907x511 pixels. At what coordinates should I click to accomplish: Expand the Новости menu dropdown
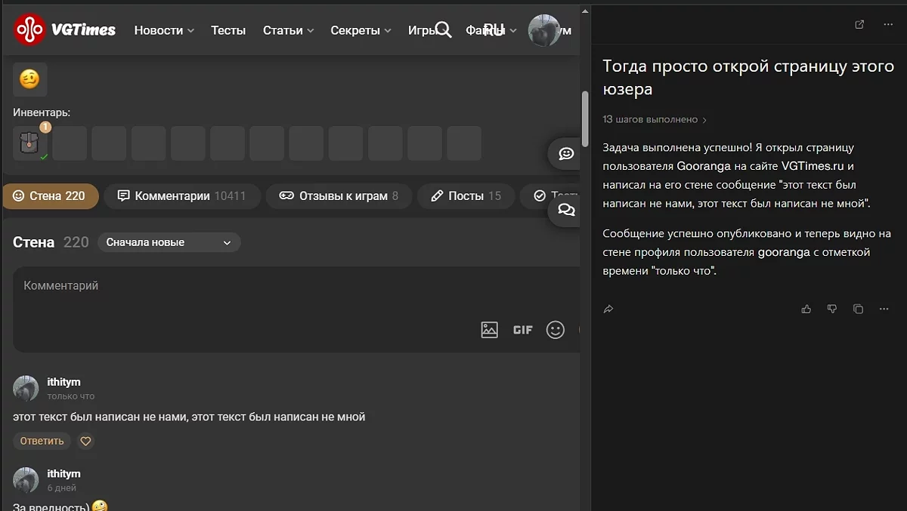164,30
